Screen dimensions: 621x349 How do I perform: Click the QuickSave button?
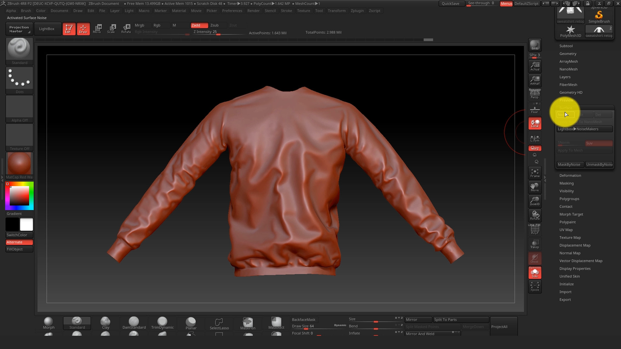pos(451,3)
